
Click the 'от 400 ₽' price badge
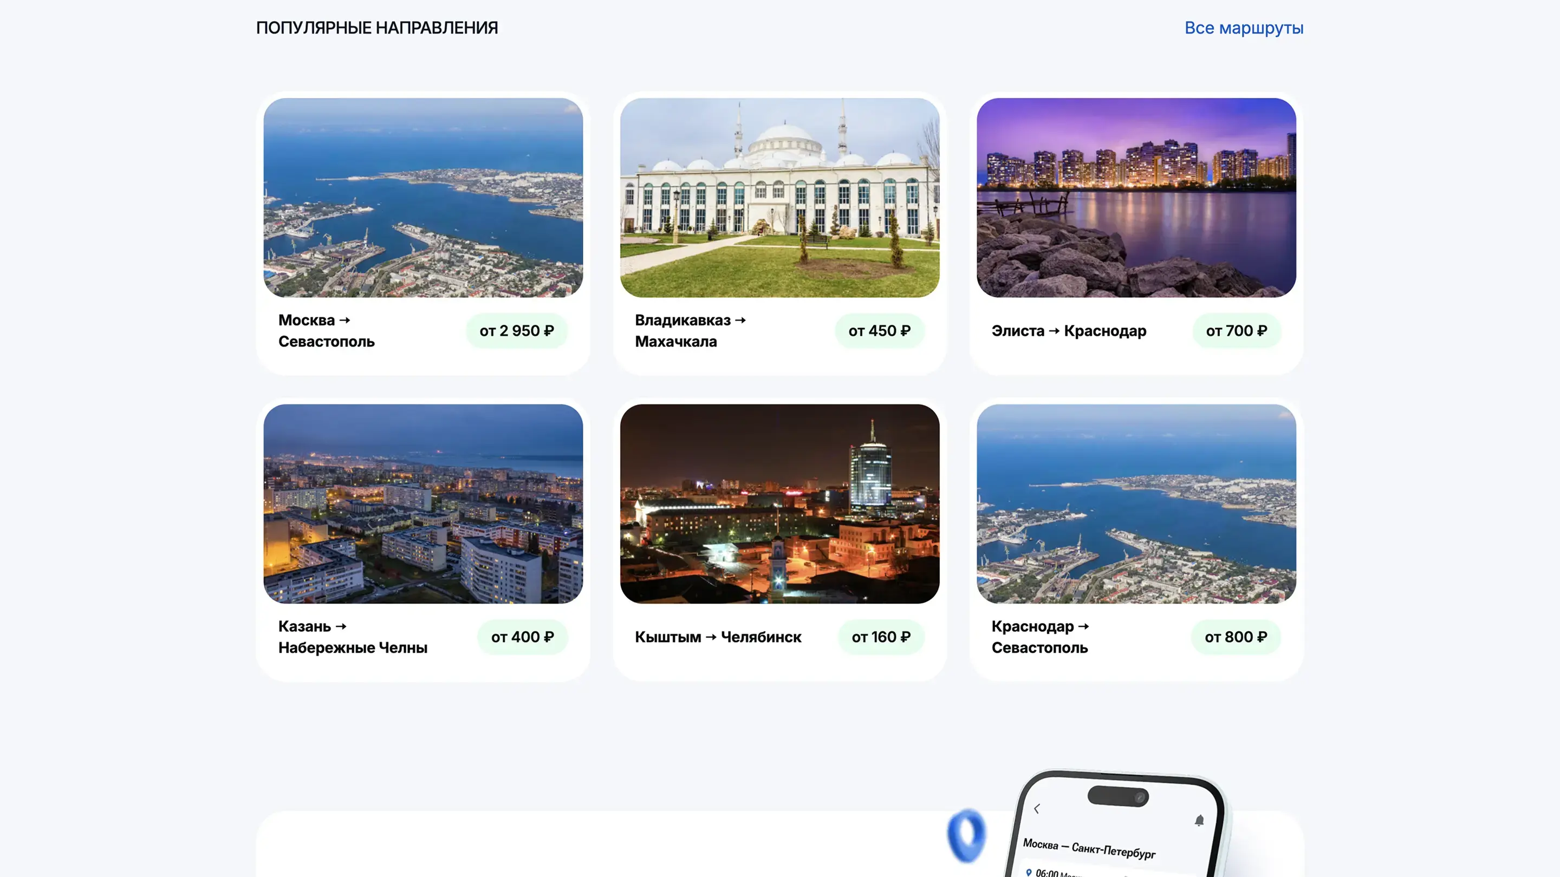pyautogui.click(x=522, y=637)
